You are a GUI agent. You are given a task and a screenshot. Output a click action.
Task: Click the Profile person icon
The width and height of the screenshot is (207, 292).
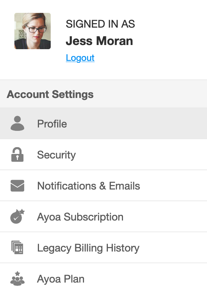17,123
